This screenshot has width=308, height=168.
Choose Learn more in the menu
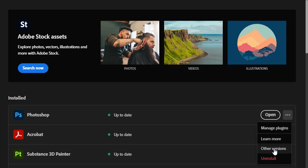click(x=274, y=139)
